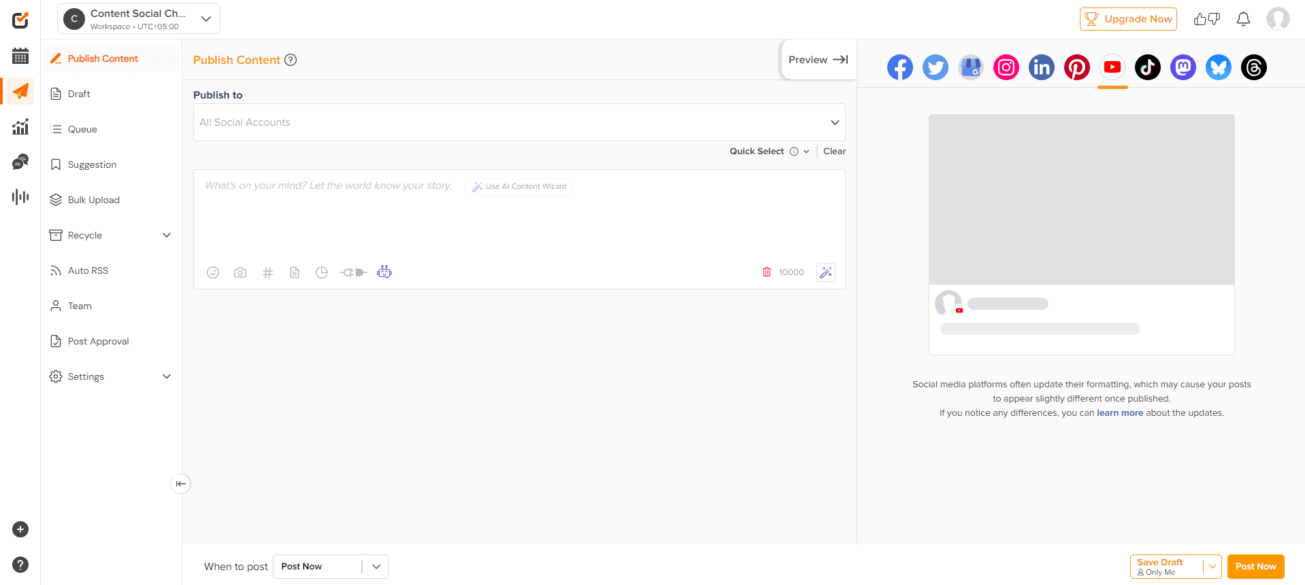Click the purple robot AI assistant icon

click(384, 272)
